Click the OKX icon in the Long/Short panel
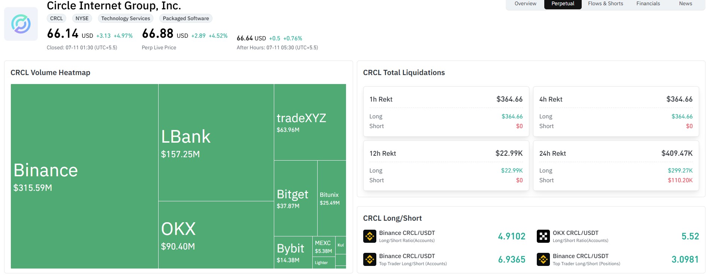 click(543, 236)
